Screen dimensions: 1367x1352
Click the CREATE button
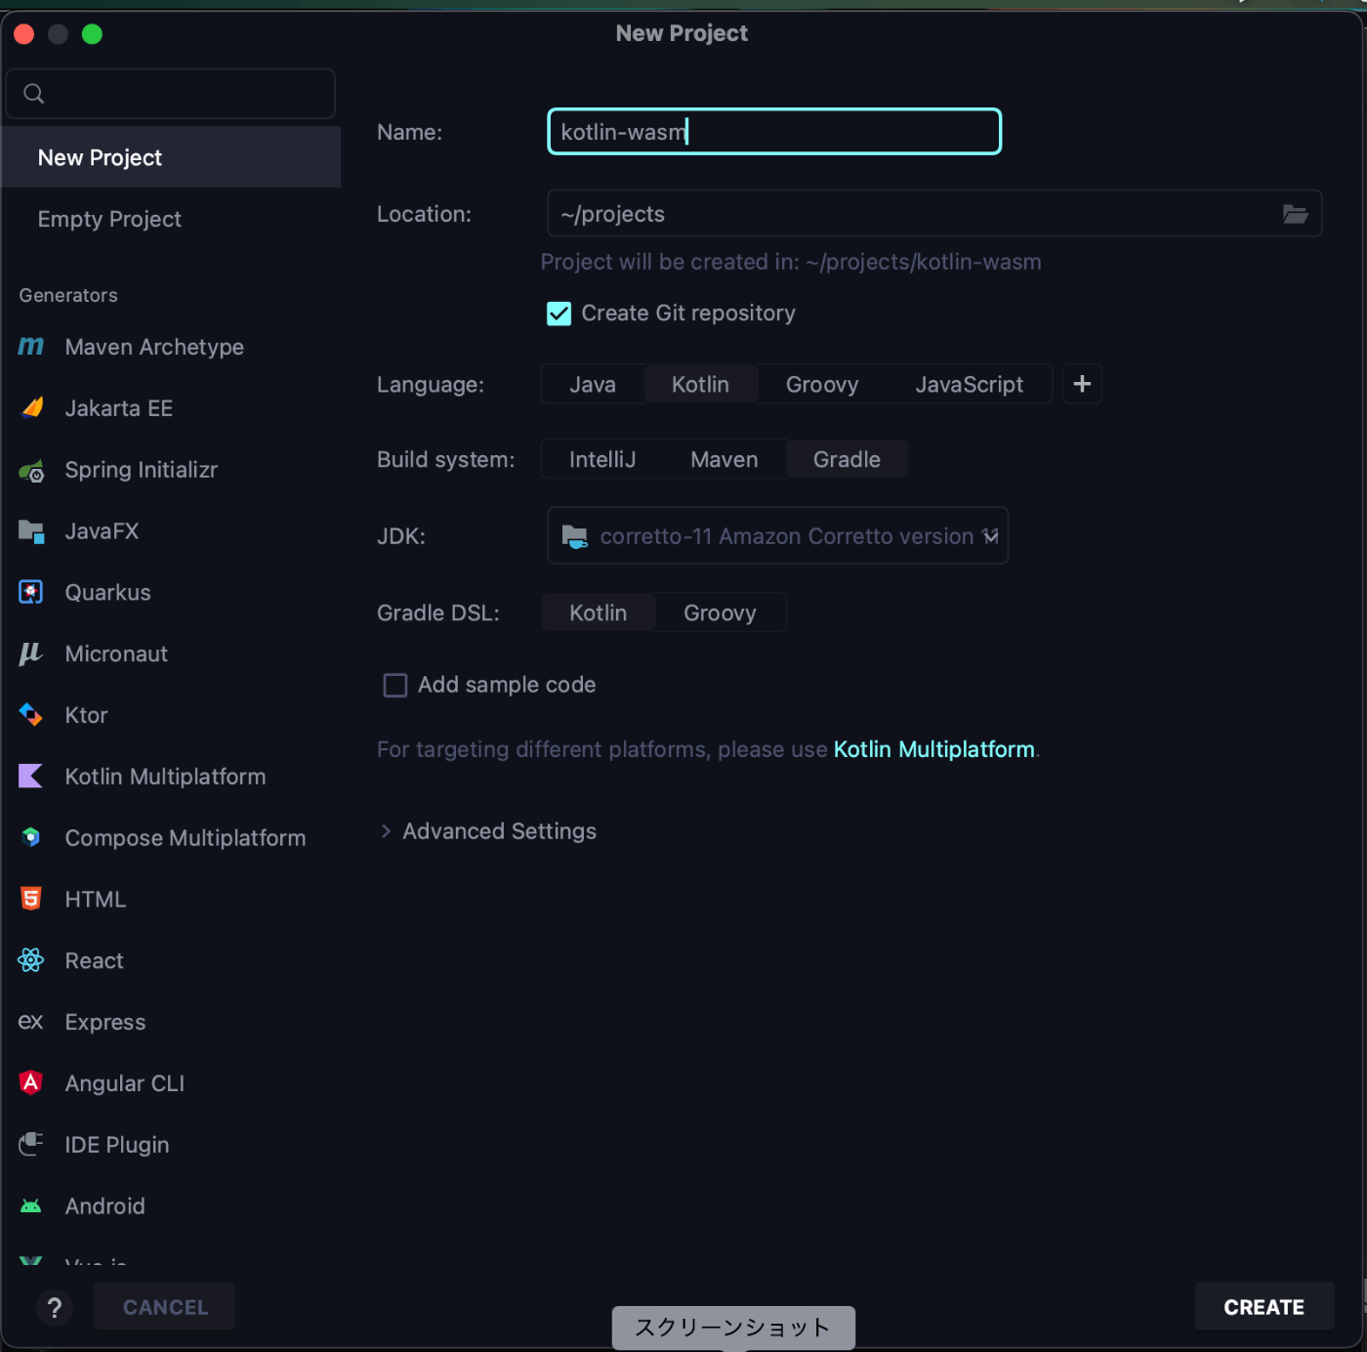click(x=1264, y=1307)
